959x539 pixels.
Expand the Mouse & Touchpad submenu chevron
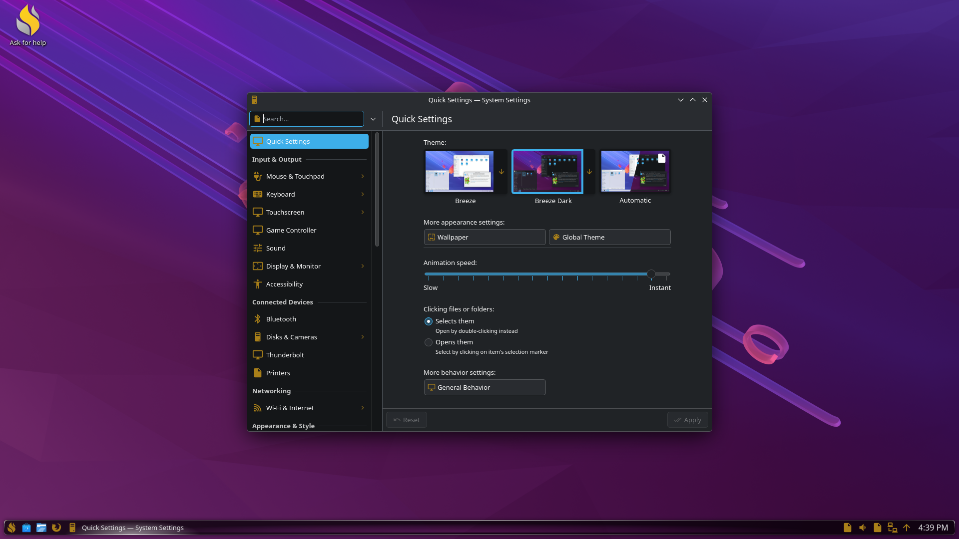point(363,176)
